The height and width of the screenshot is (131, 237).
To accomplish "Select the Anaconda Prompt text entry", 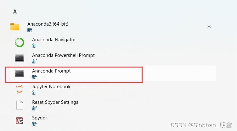I will pos(51,71).
